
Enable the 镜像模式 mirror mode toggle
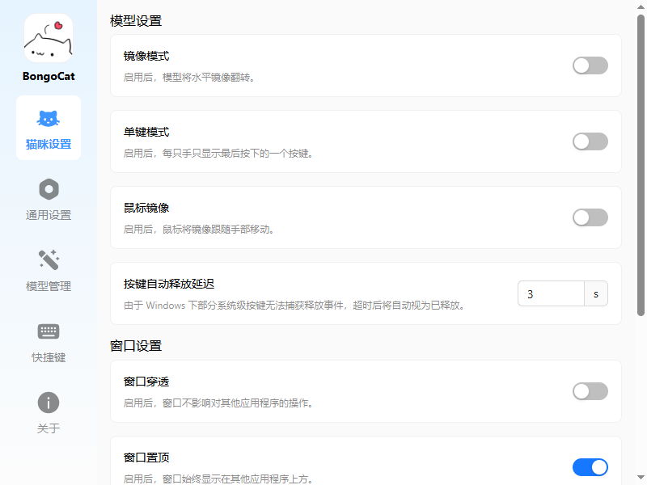tap(590, 65)
